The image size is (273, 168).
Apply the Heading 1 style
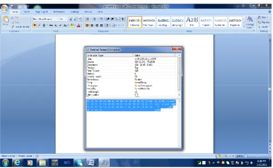pos(163,22)
